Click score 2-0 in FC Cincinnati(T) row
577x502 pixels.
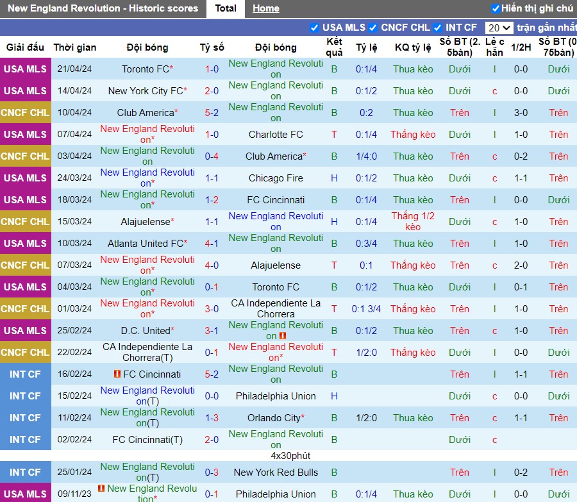[x=212, y=439]
